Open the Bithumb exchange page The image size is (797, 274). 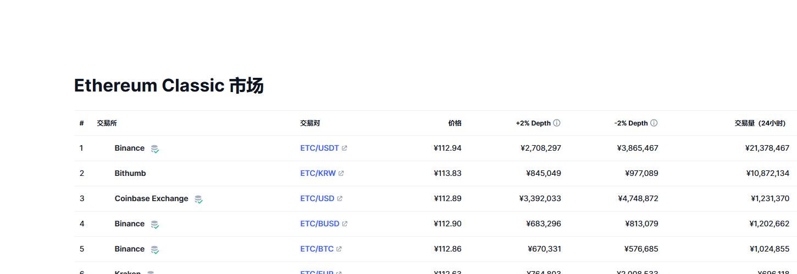130,173
